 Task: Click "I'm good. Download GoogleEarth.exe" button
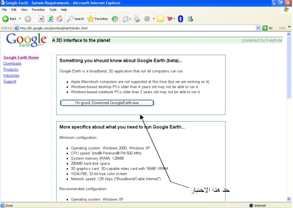(x=107, y=103)
